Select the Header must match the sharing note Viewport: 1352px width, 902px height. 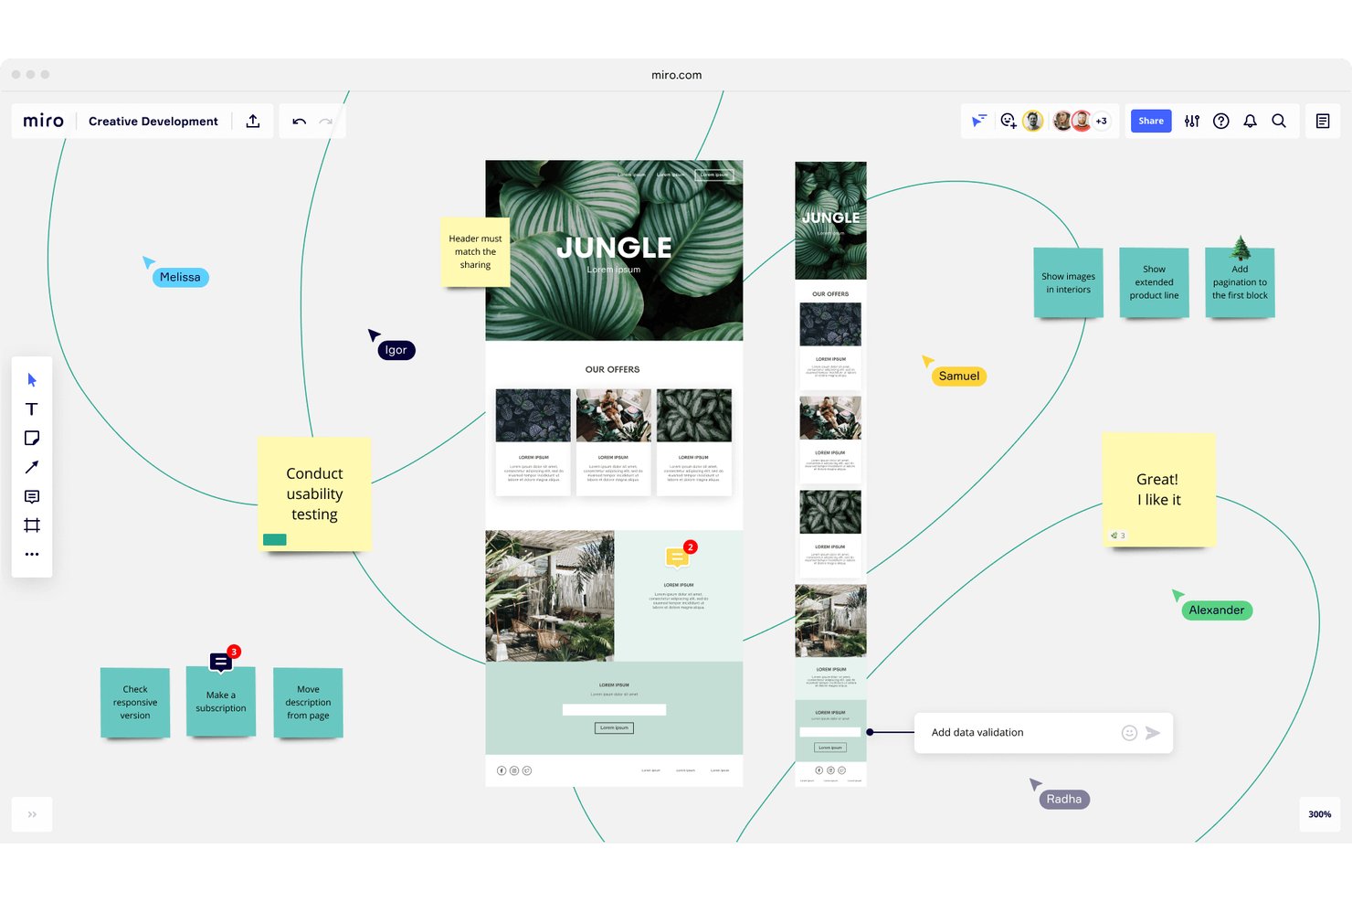click(475, 252)
